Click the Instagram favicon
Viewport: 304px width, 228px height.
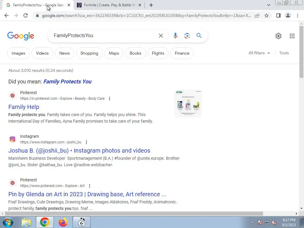[12, 139]
